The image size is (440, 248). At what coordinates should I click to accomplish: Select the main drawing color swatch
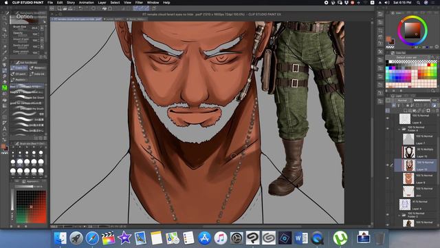click(388, 39)
